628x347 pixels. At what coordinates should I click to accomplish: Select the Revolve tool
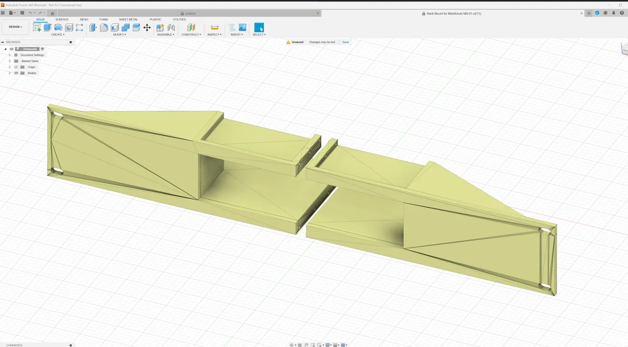(x=58, y=27)
